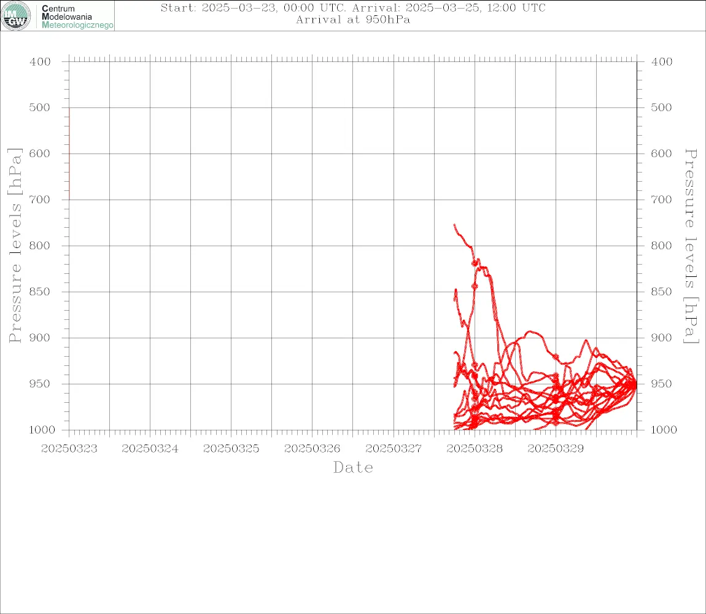This screenshot has width=706, height=614.
Task: Click the IMGW round logo
Action: [16, 16]
